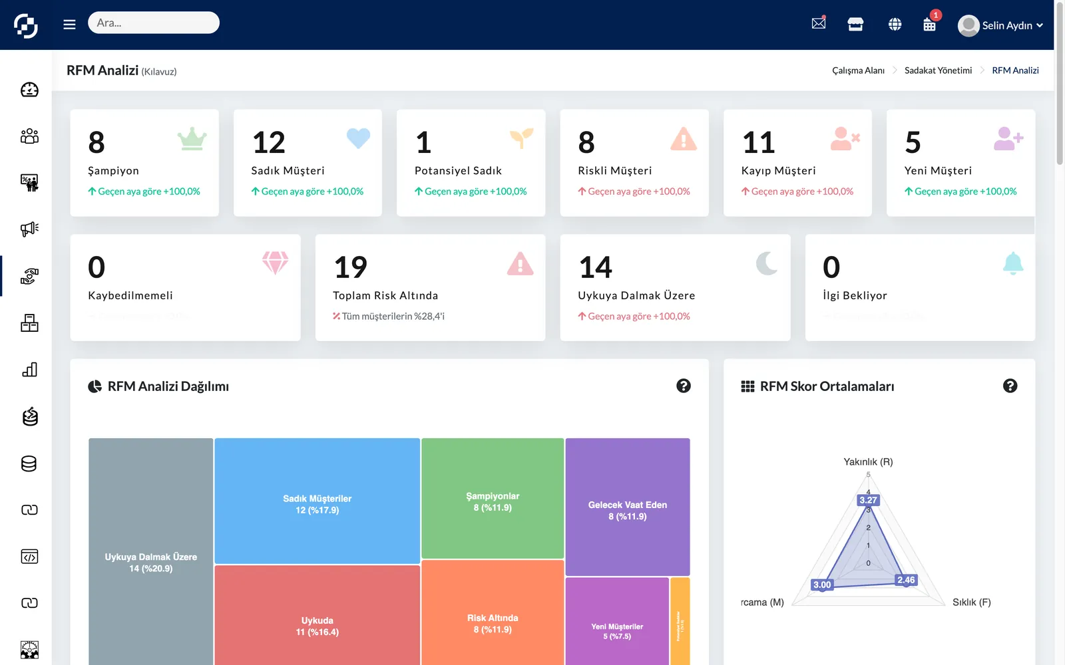Select the Uykuya Dalmak Üzere treemap block
Screen dimensions: 1065x665
pyautogui.click(x=151, y=551)
